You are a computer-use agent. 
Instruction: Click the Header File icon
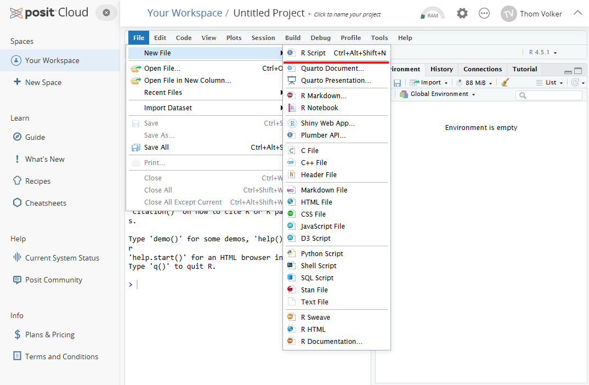(292, 174)
